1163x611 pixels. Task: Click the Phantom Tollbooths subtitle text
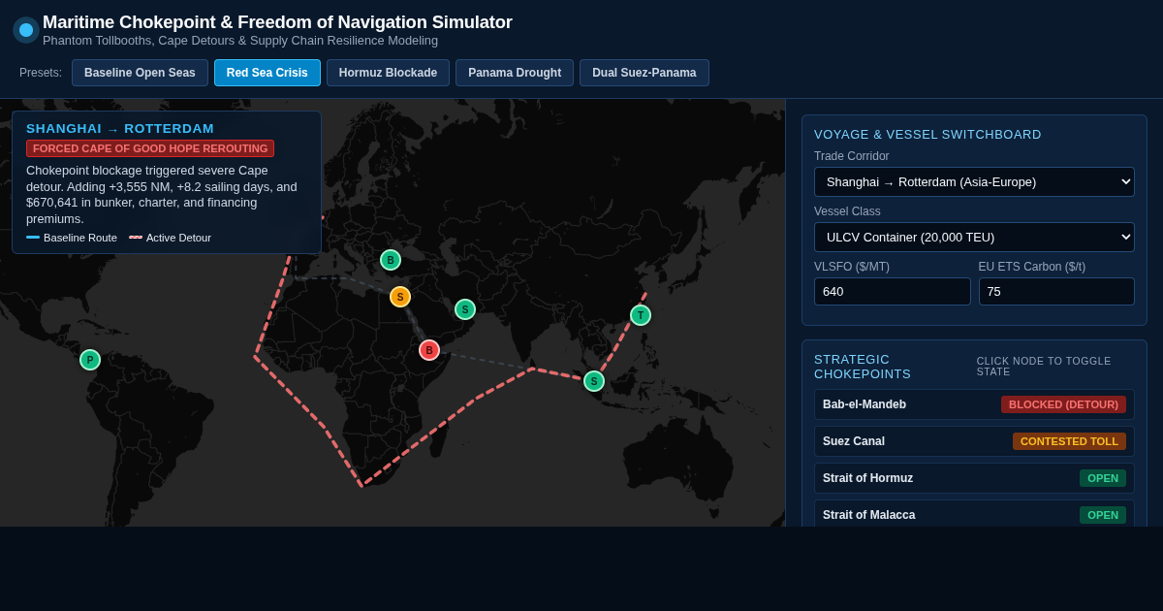(x=240, y=41)
